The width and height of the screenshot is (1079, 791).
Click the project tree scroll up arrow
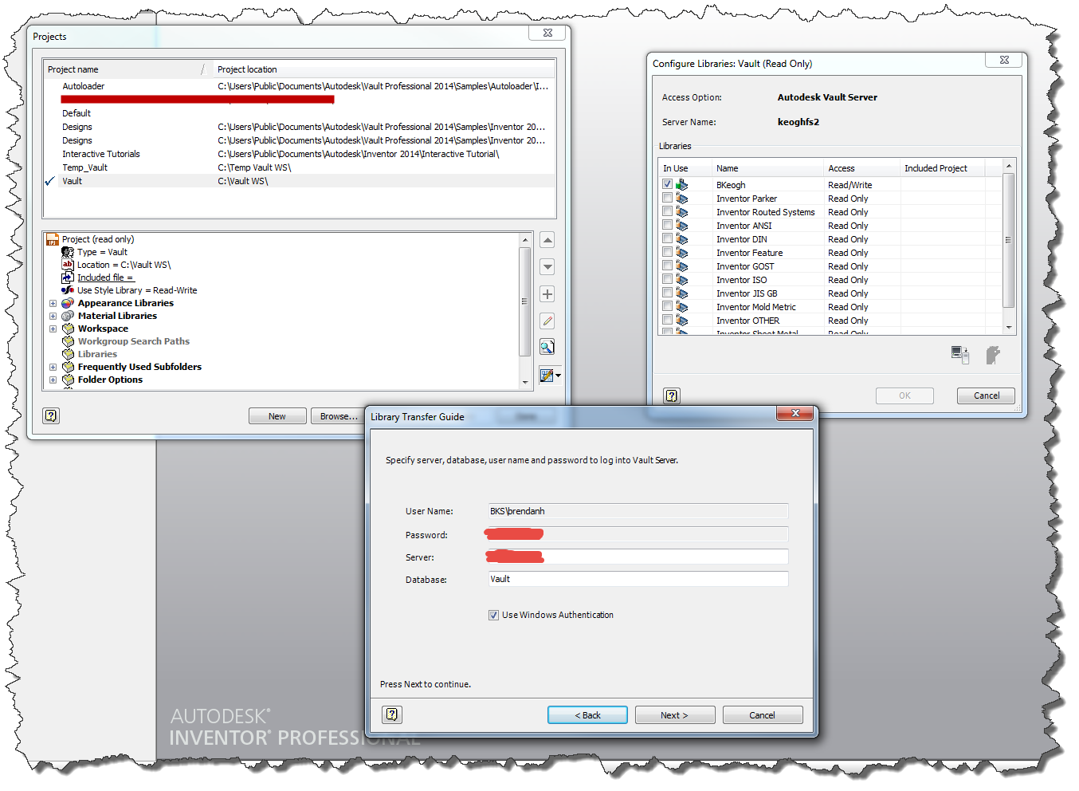(x=524, y=239)
